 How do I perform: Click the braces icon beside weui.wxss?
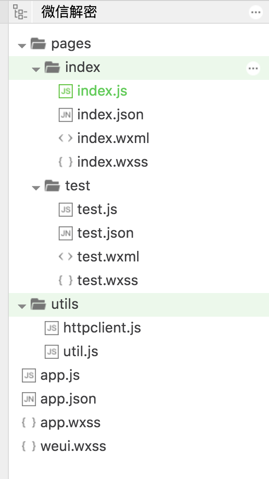click(x=29, y=447)
